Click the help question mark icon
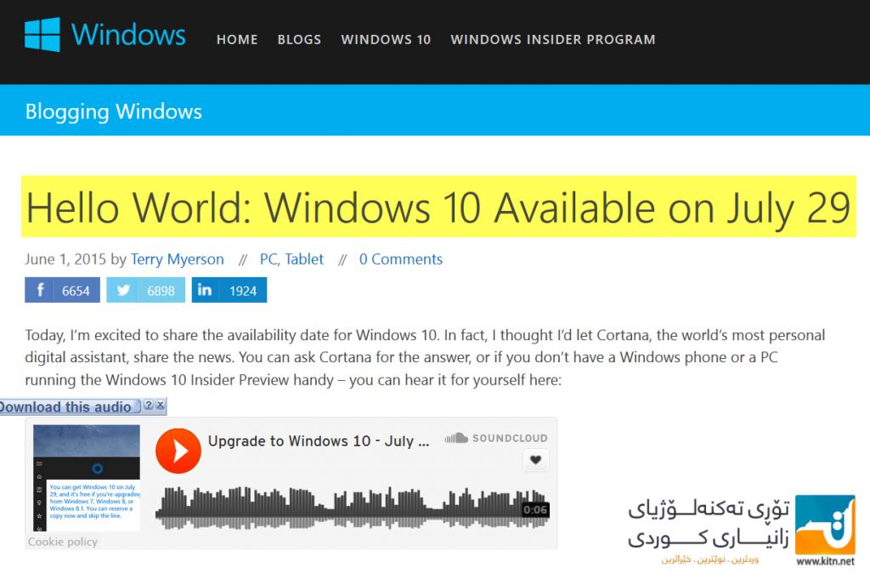This screenshot has height=574, width=870. point(148,405)
